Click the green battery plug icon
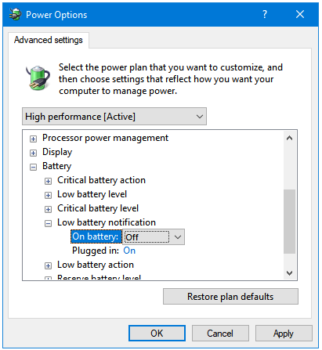This screenshot has height=350, width=322. click(38, 78)
